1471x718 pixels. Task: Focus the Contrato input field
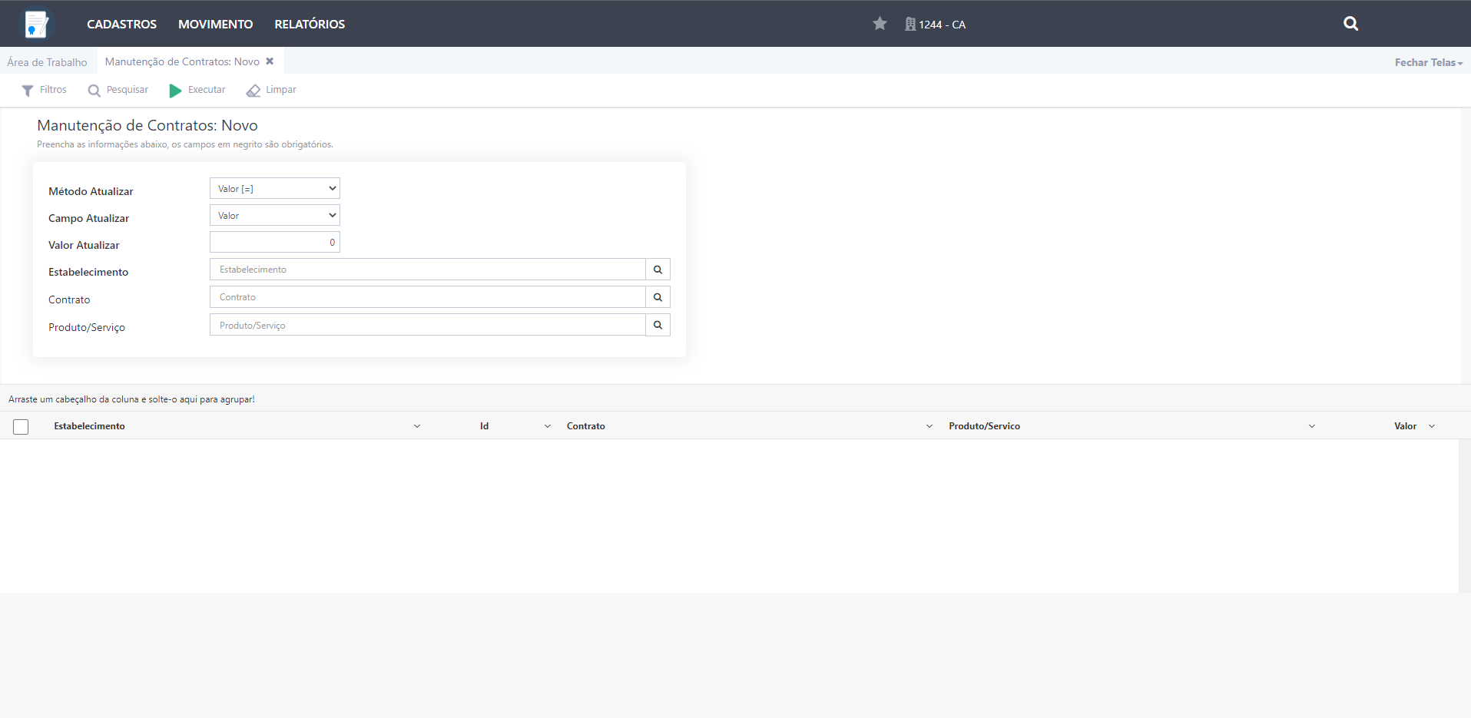point(428,297)
